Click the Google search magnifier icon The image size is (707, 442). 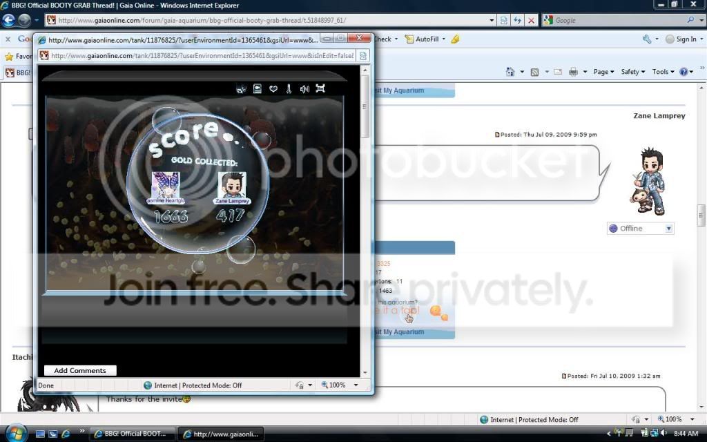coord(690,20)
